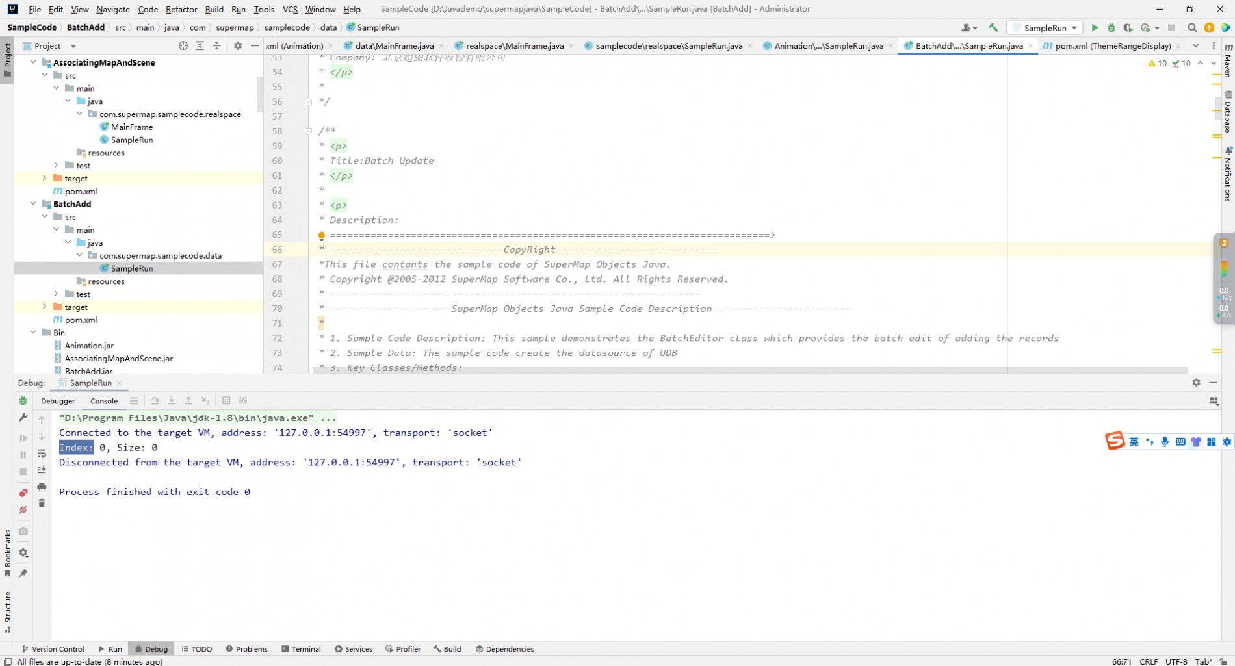Run SampleRun with the green play button

click(1095, 28)
